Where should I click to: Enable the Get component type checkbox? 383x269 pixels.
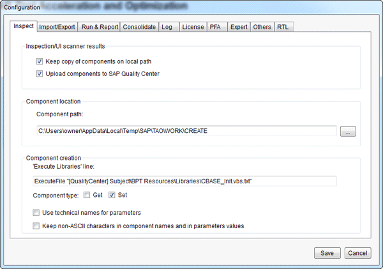click(87, 195)
